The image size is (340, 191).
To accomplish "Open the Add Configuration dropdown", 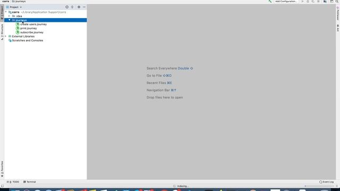I will (286, 1).
